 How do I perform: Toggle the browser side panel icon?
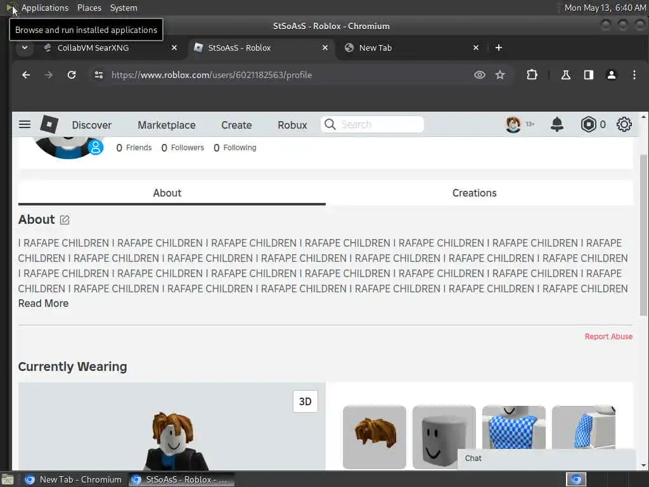point(589,75)
